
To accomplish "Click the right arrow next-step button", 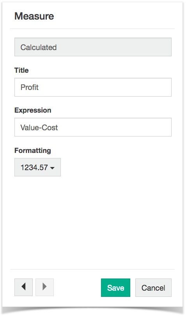I will [x=44, y=287].
